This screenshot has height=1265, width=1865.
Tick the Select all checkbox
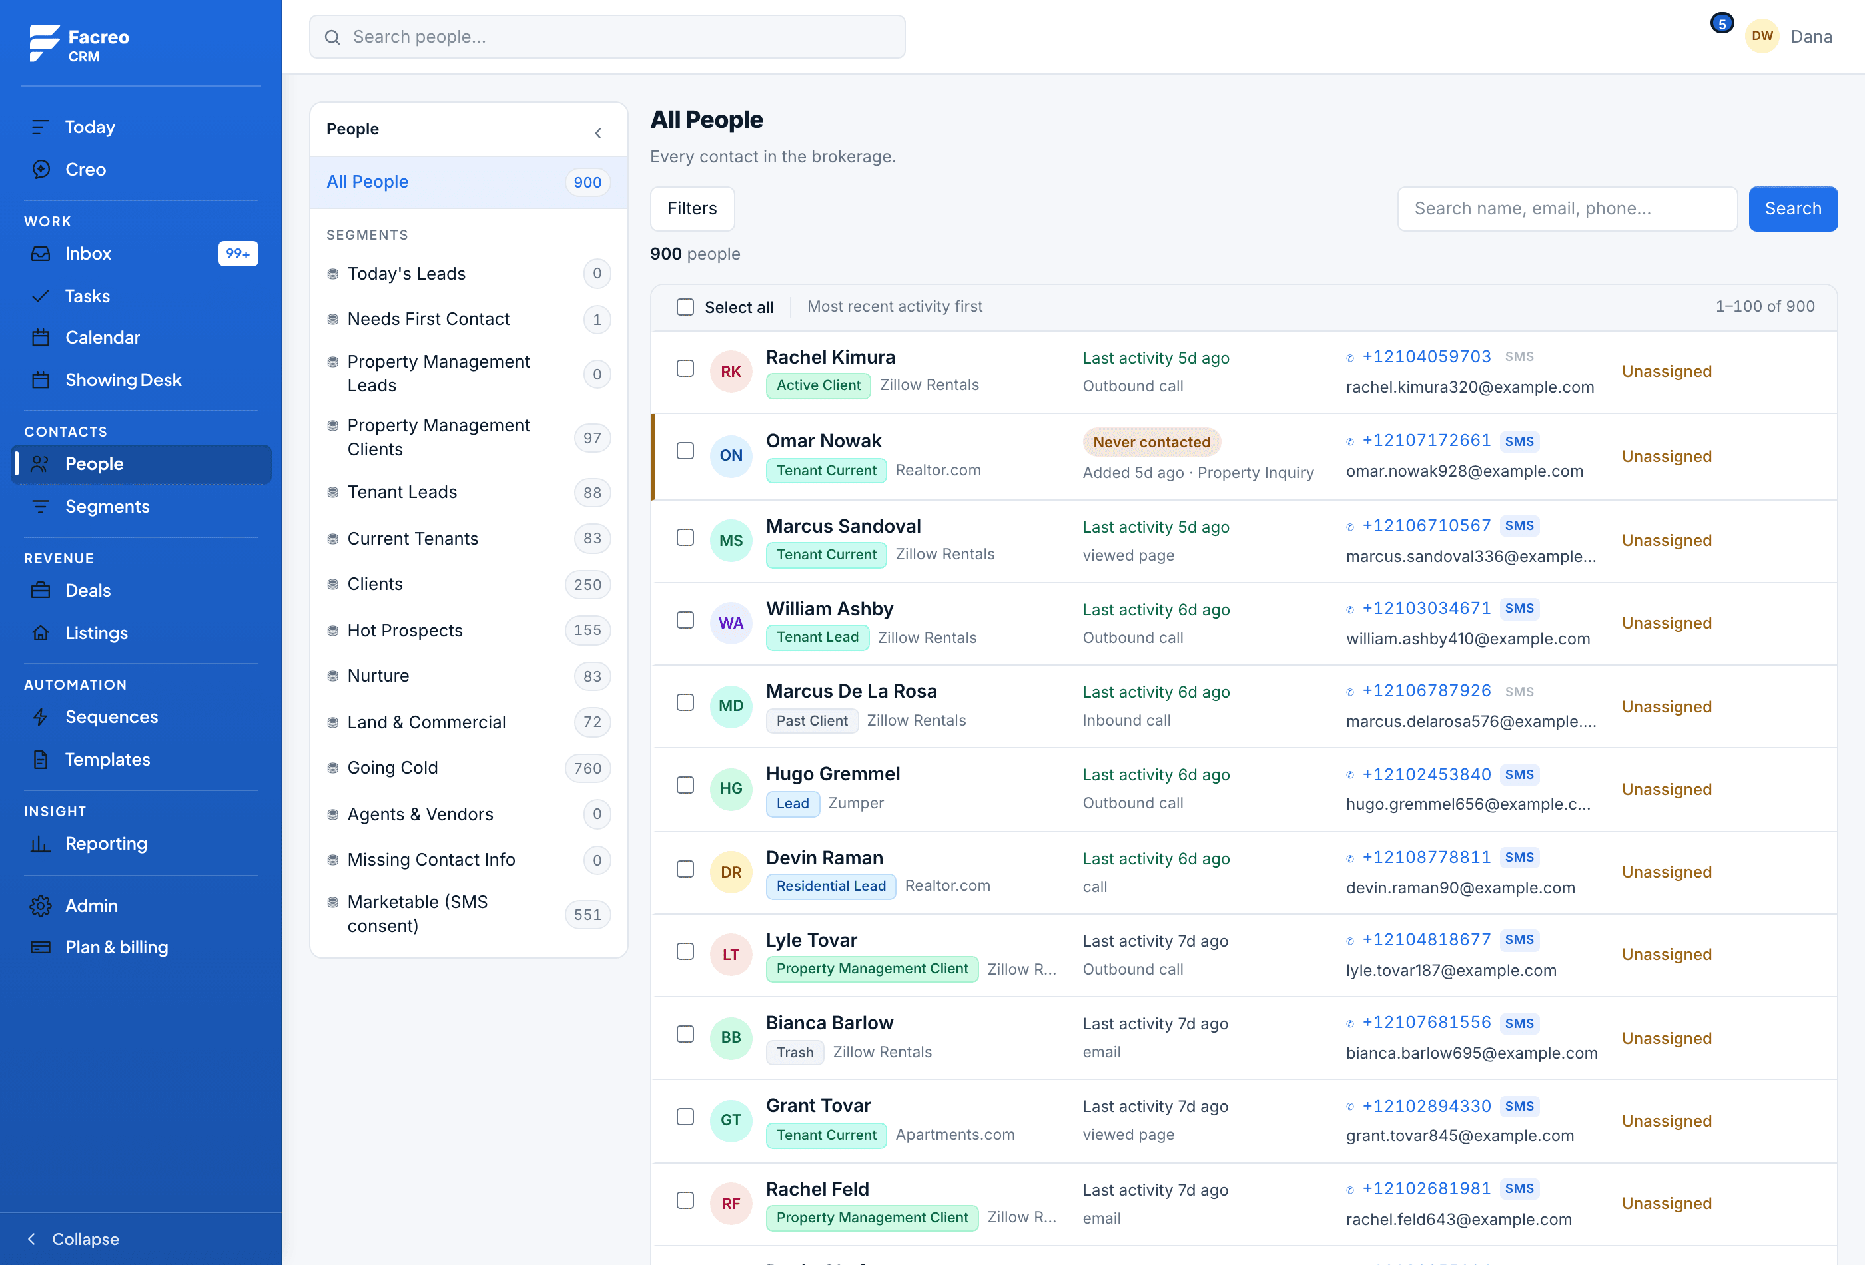[x=685, y=307]
